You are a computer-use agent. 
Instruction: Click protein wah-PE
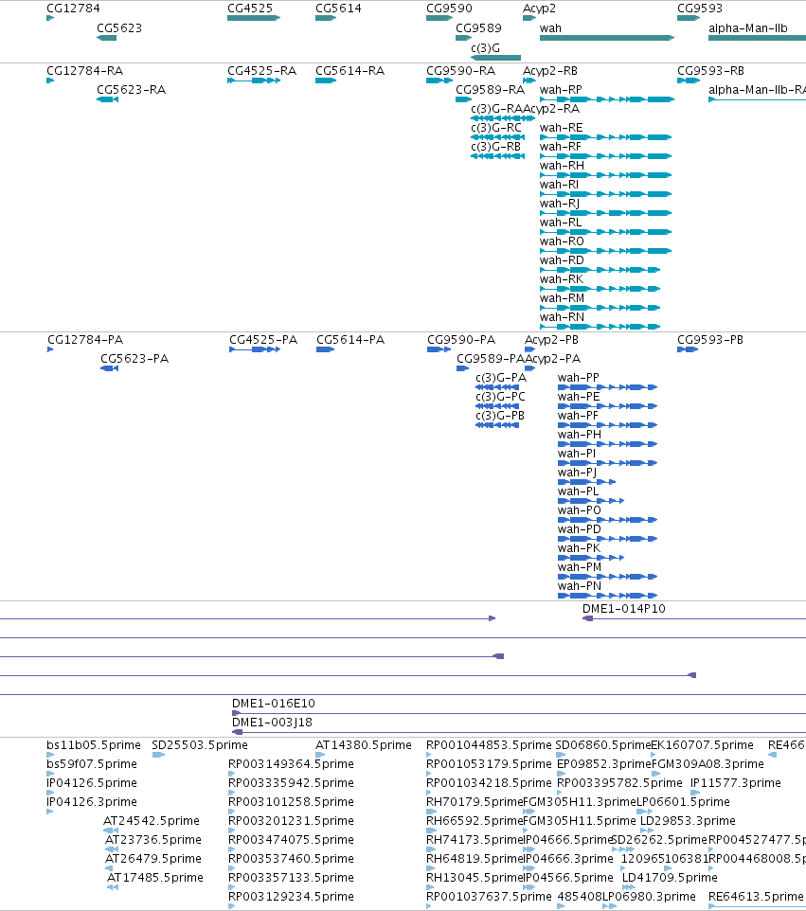579,396
